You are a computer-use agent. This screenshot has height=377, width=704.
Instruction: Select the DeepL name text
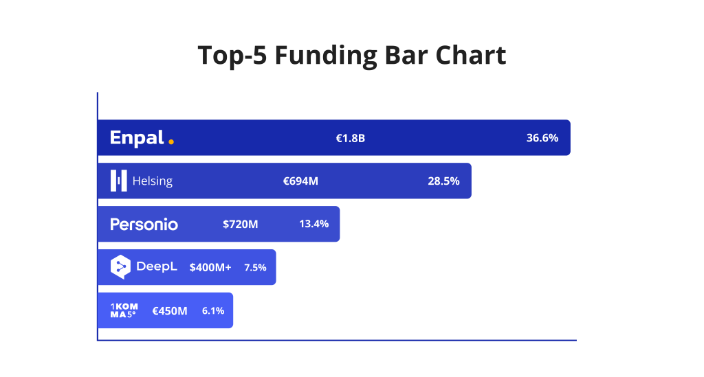click(x=156, y=267)
